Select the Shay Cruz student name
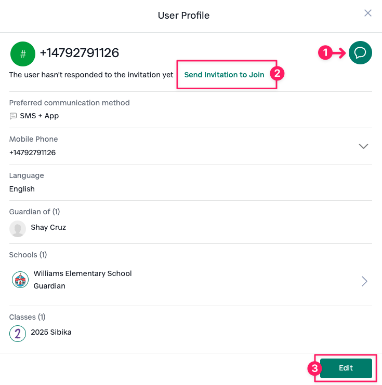 point(48,227)
